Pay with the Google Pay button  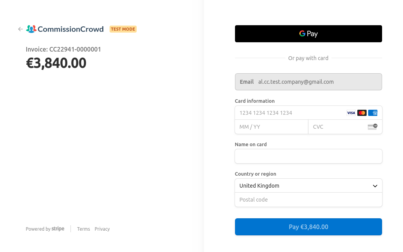[x=308, y=34]
